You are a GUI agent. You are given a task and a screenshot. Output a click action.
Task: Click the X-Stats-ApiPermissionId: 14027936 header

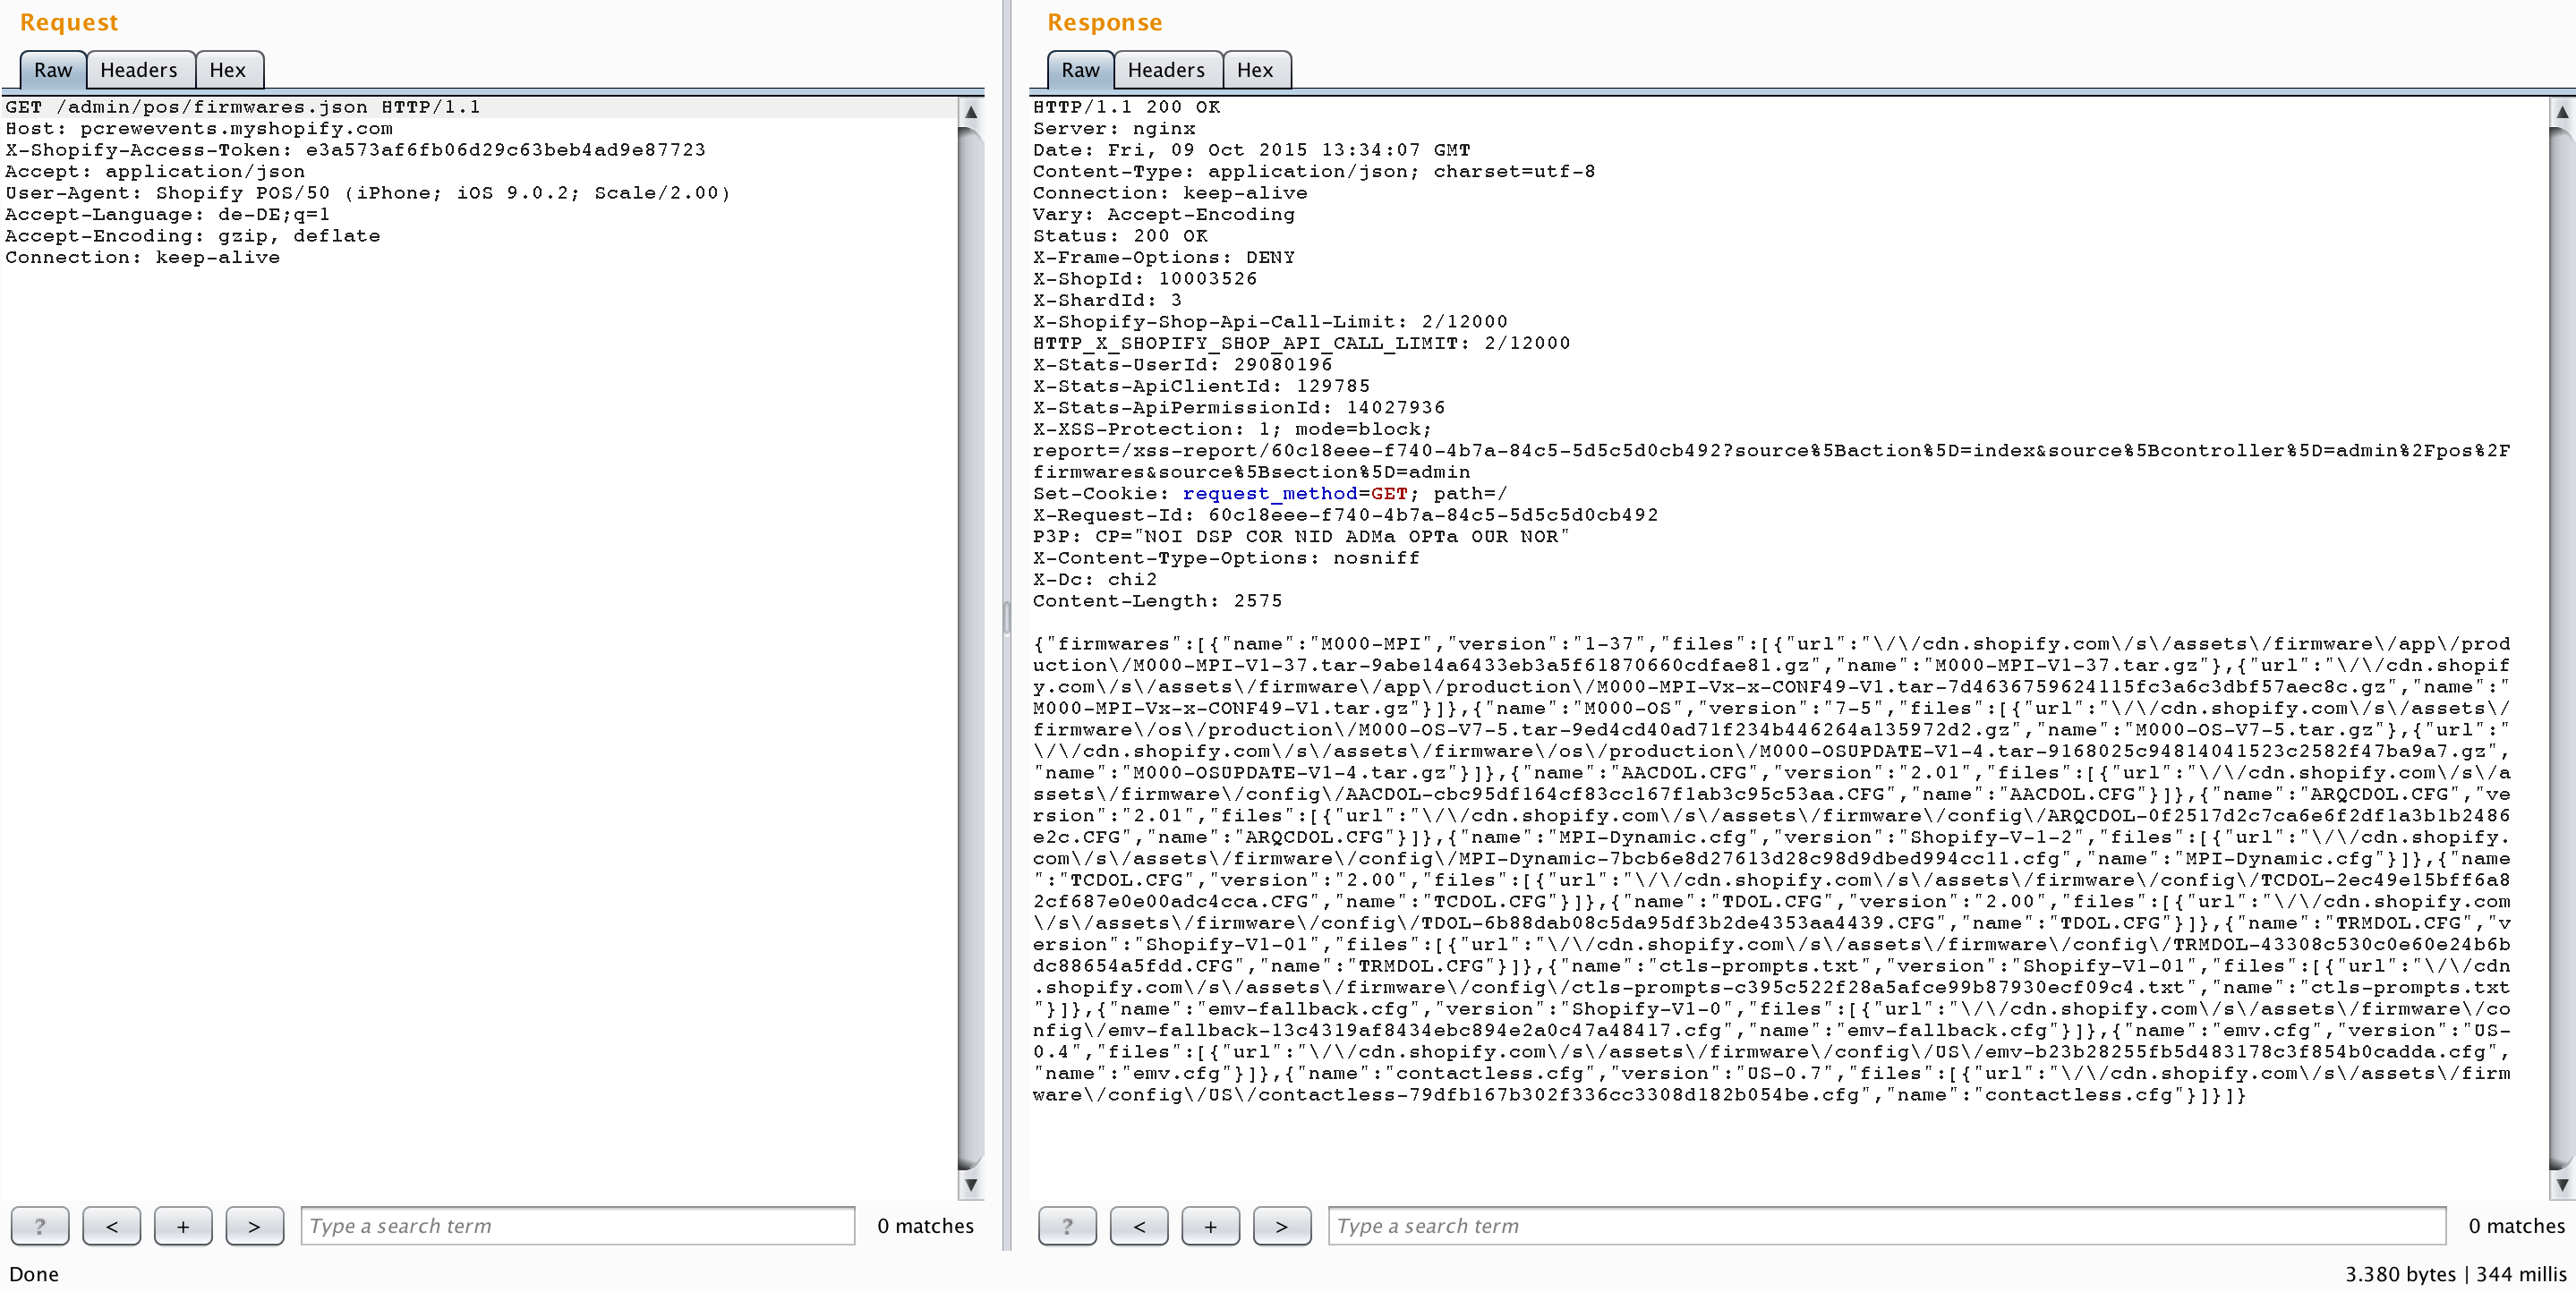pos(1239,408)
